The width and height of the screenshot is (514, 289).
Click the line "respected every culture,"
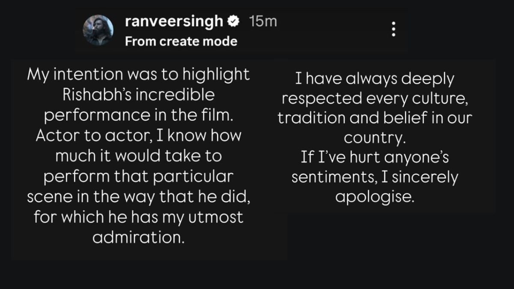(x=374, y=99)
